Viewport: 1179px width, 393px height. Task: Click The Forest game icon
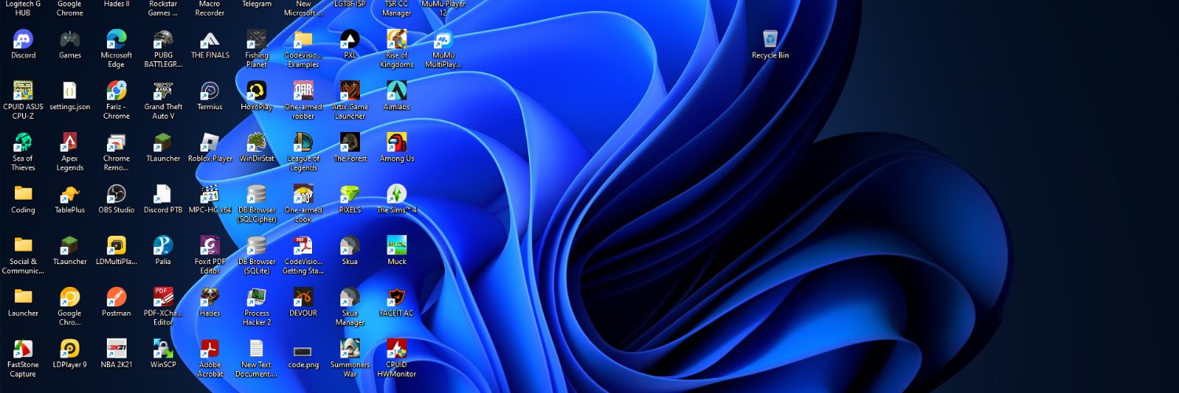point(350,142)
